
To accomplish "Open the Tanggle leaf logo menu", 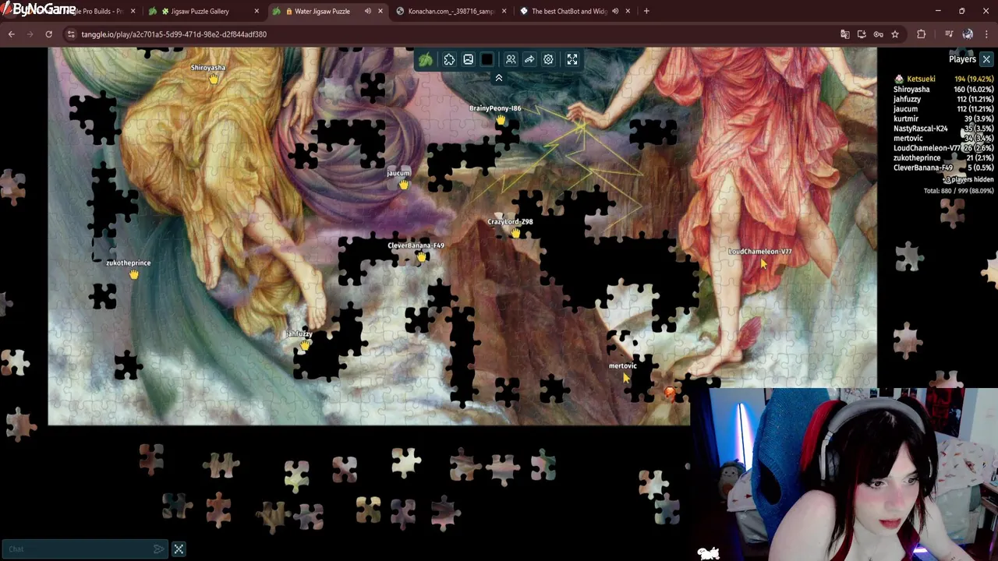I will 426,60.
